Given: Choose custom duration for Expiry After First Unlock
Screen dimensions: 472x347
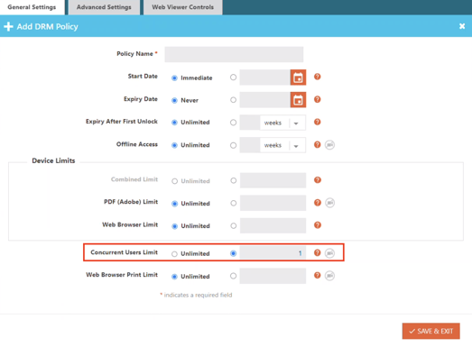Looking at the screenshot, I should [233, 123].
